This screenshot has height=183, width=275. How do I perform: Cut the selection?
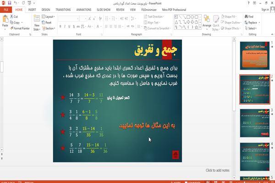point(14,17)
